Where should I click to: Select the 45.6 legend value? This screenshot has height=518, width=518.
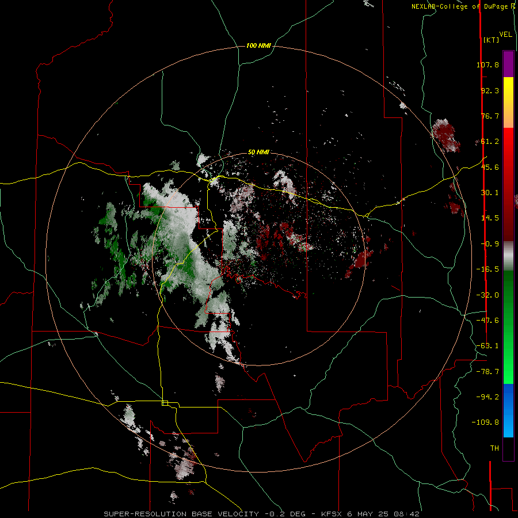click(x=490, y=167)
